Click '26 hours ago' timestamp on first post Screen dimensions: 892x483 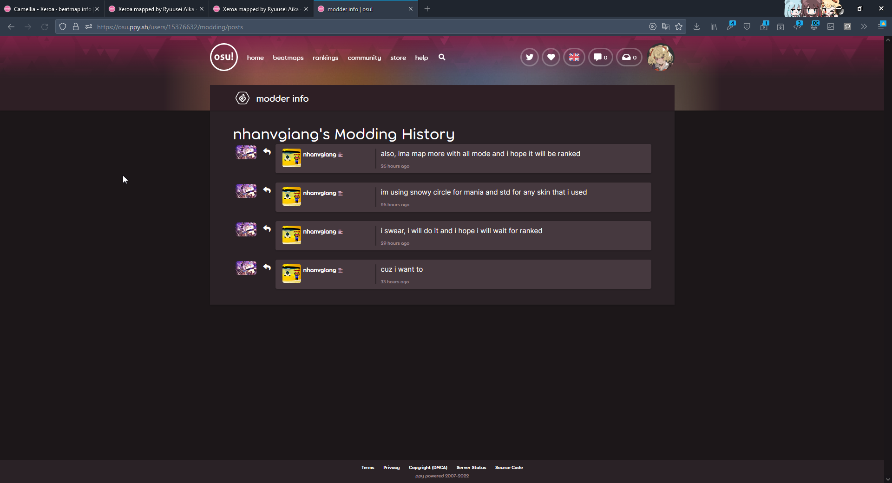[x=395, y=166]
